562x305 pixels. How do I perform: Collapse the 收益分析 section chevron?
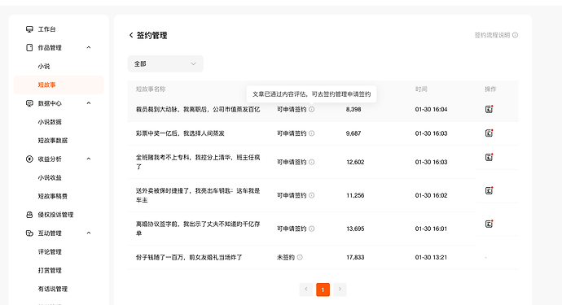click(89, 159)
